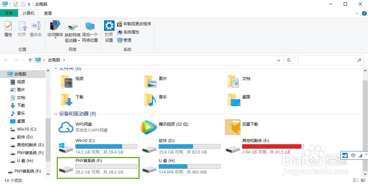
Task: Expand the address bar history dropdown
Action: [x=279, y=60]
